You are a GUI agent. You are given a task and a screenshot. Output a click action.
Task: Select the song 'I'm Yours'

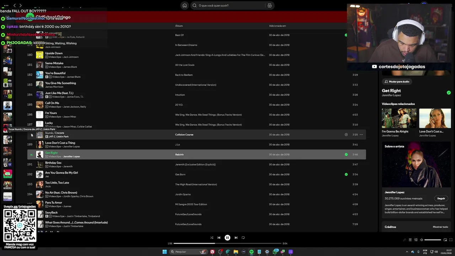(51, 113)
